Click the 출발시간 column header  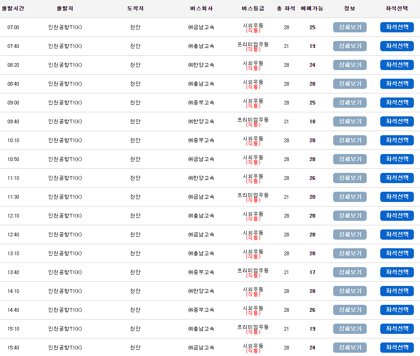click(x=13, y=8)
